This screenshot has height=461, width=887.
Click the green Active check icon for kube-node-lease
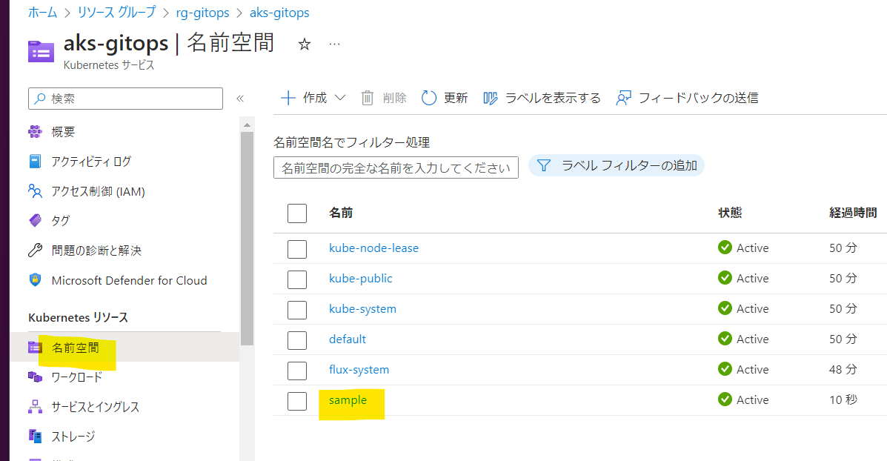coord(725,248)
